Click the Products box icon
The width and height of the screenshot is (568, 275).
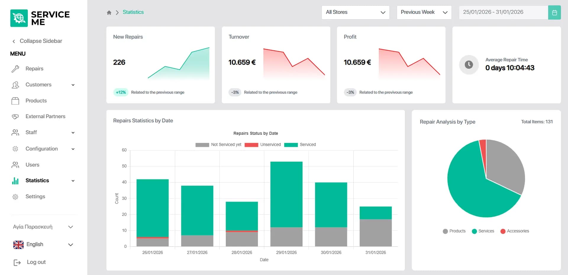[15, 101]
